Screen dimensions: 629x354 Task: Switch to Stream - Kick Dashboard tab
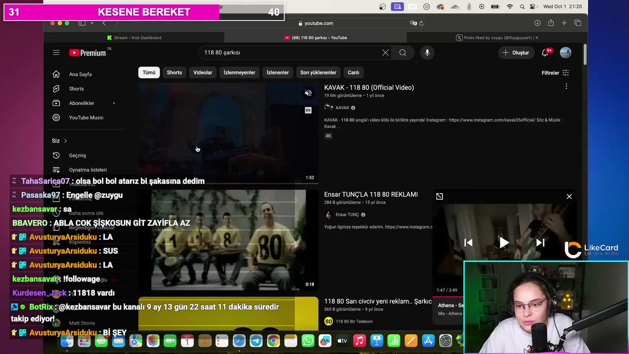134,37
